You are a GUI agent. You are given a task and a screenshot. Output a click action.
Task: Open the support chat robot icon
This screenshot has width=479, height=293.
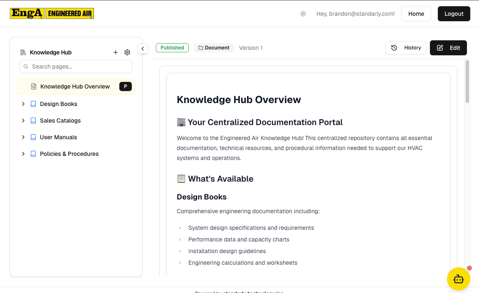[458, 279]
